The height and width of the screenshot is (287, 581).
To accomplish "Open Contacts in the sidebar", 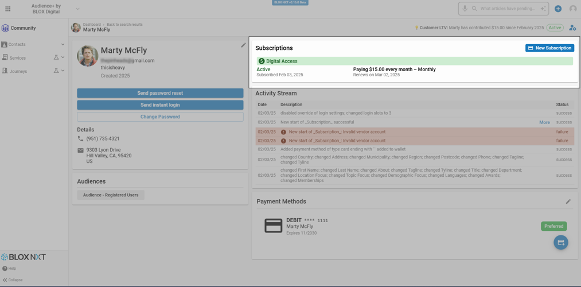I will point(18,44).
